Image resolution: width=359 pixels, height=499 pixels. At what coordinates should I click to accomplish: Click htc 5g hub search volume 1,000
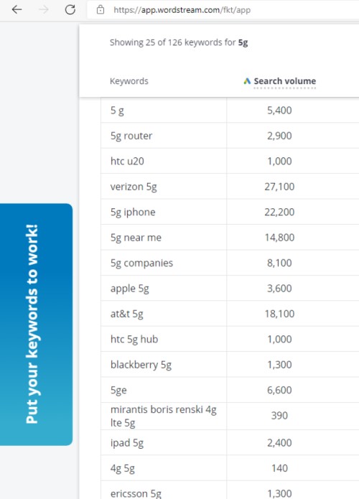click(x=279, y=340)
